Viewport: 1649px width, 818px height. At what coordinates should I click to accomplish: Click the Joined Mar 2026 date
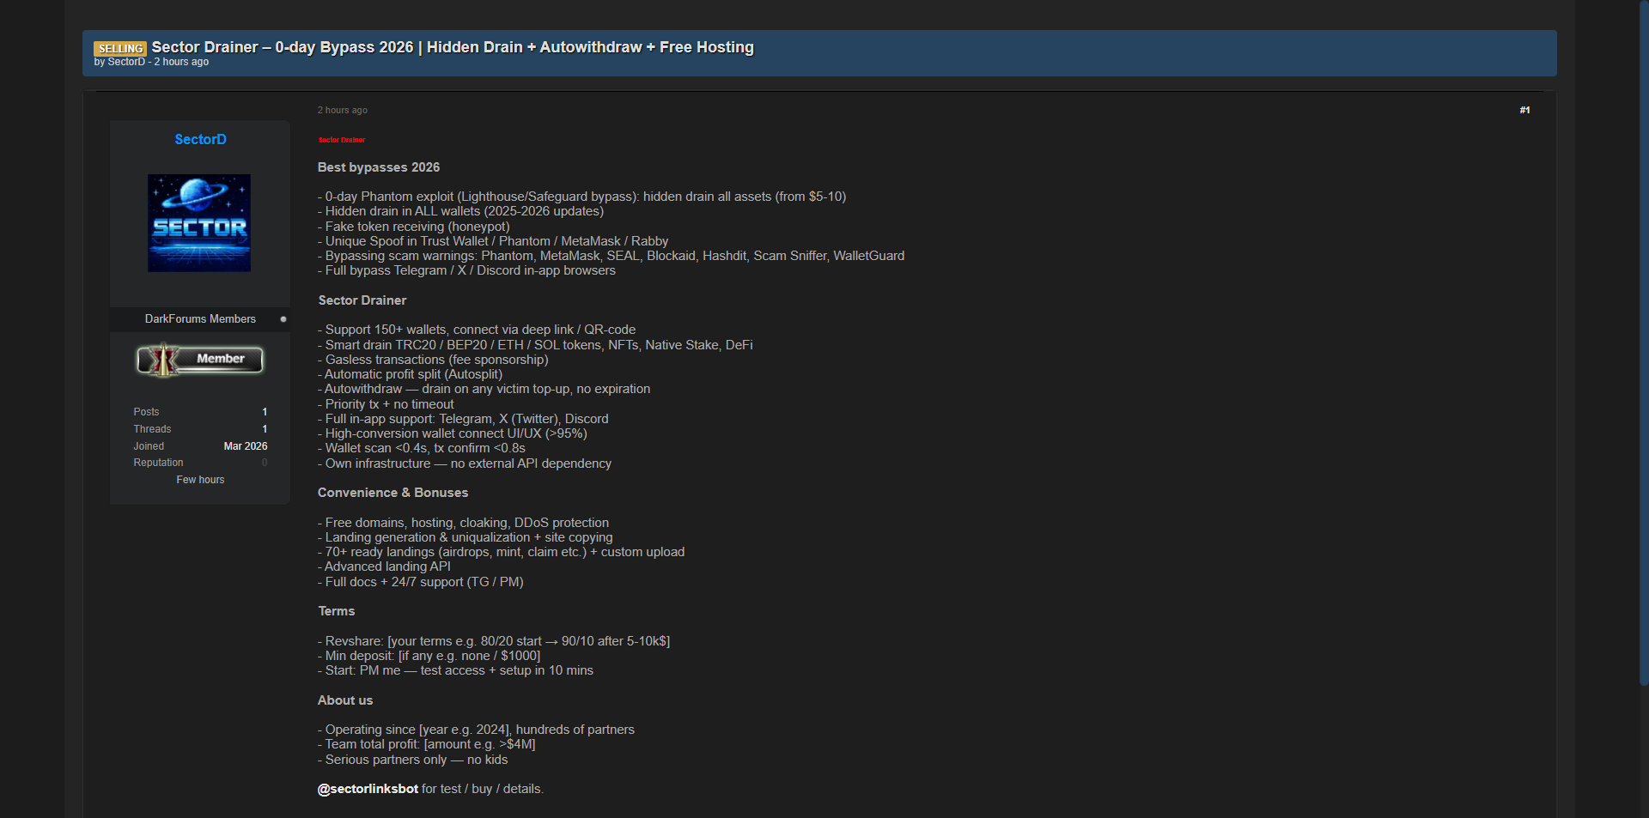245,446
